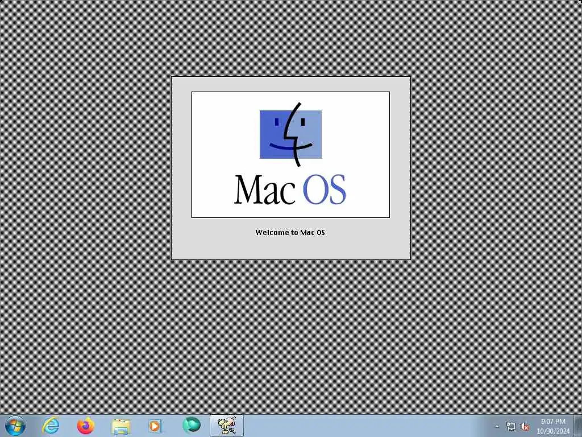The height and width of the screenshot is (437, 582).
Task: Click the date 10/30/2024 in tray
Action: coord(553,431)
